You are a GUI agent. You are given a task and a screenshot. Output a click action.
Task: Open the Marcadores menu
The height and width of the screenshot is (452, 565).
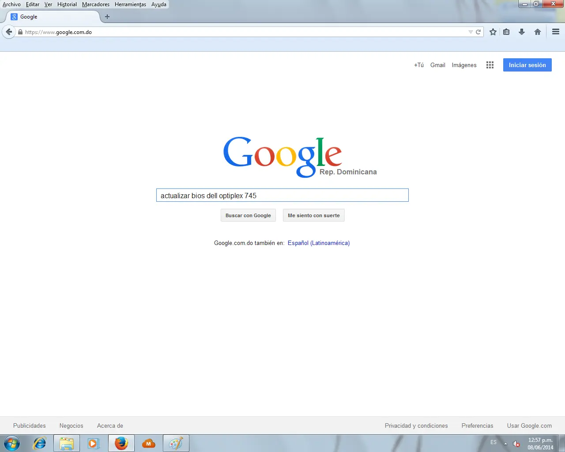coord(96,4)
